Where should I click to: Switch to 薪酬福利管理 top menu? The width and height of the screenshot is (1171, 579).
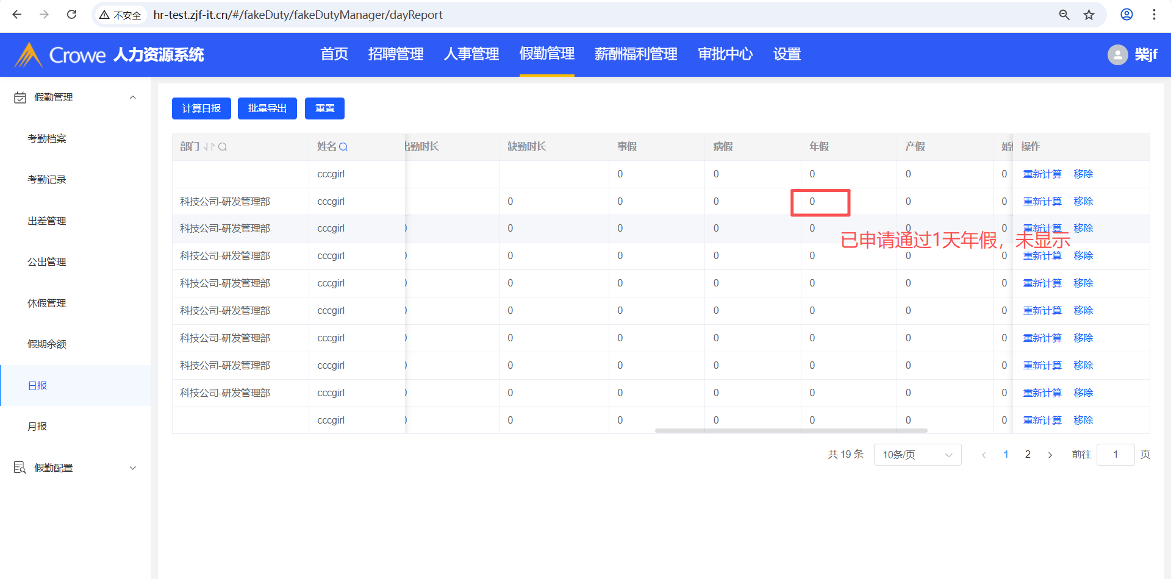click(x=636, y=54)
